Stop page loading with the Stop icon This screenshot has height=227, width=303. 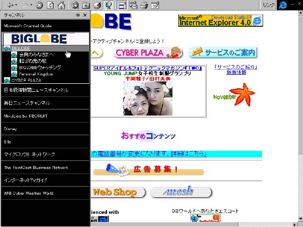tap(39, 5)
